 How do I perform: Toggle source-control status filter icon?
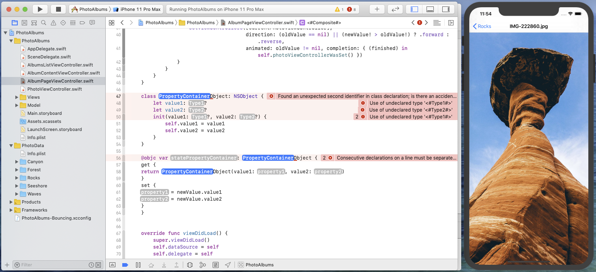coord(98,265)
